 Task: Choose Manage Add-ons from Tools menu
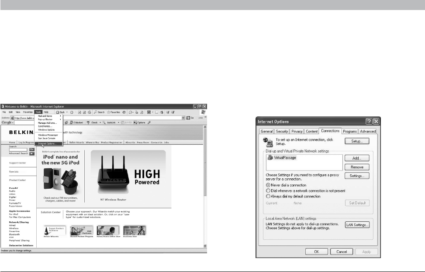point(49,123)
